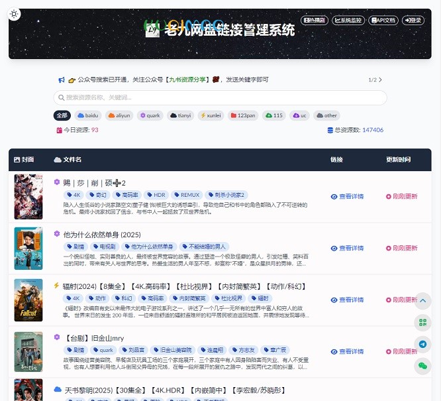Toggle the light/dark theme sun icon
The width and height of the screenshot is (441, 401).
click(x=14, y=14)
